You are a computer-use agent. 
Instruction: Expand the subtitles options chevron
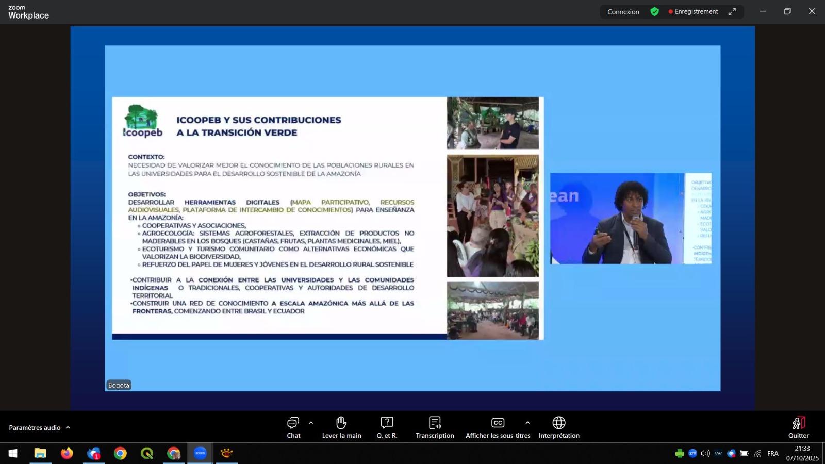pyautogui.click(x=527, y=423)
